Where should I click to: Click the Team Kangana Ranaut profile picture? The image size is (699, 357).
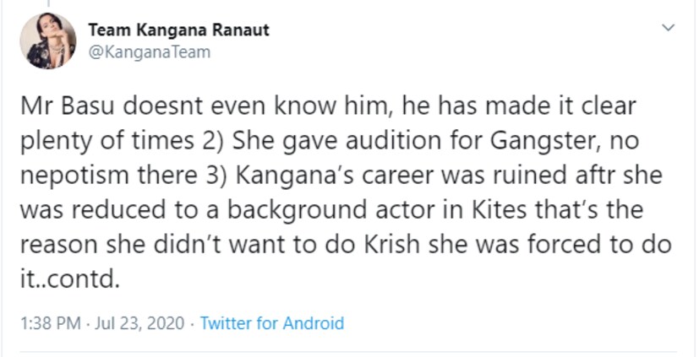pyautogui.click(x=48, y=41)
